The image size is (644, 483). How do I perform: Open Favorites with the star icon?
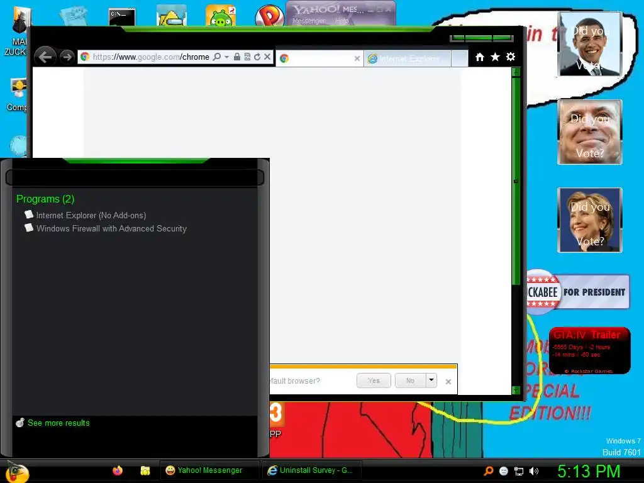coord(495,57)
